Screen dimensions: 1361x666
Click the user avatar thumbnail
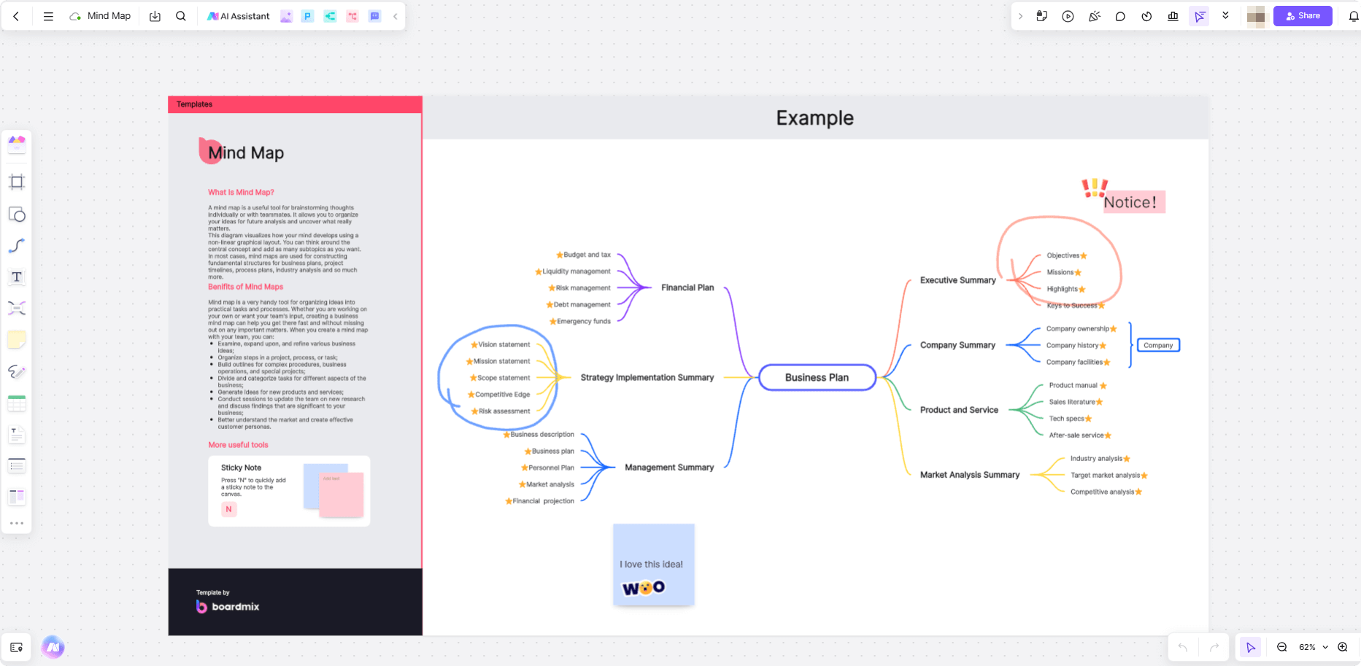coord(1256,16)
